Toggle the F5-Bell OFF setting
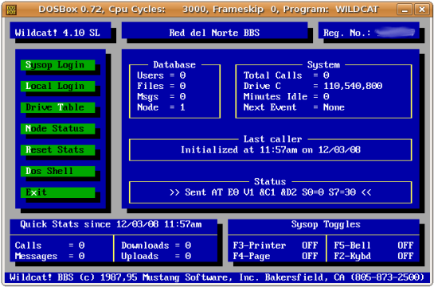Image resolution: width=434 pixels, height=287 pixels. click(x=373, y=246)
